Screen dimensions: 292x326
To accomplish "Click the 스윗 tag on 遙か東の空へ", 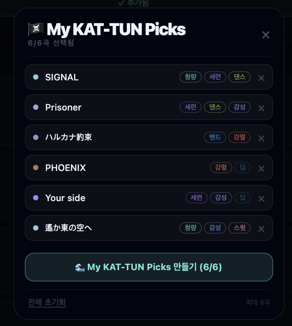I will 239,228.
